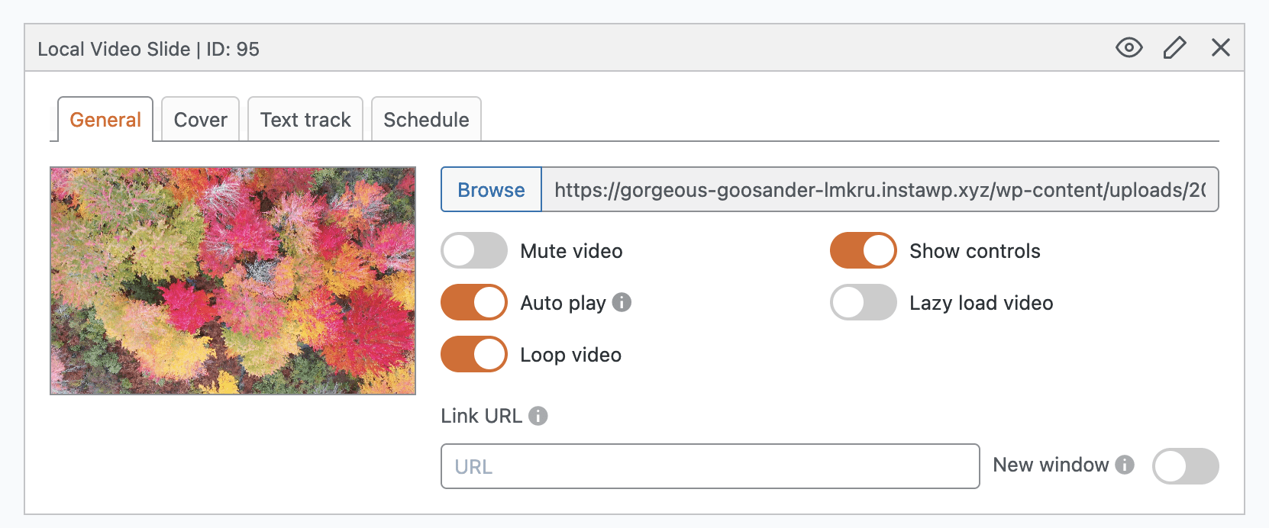Open the Text track tab
The image size is (1269, 528).
305,120
